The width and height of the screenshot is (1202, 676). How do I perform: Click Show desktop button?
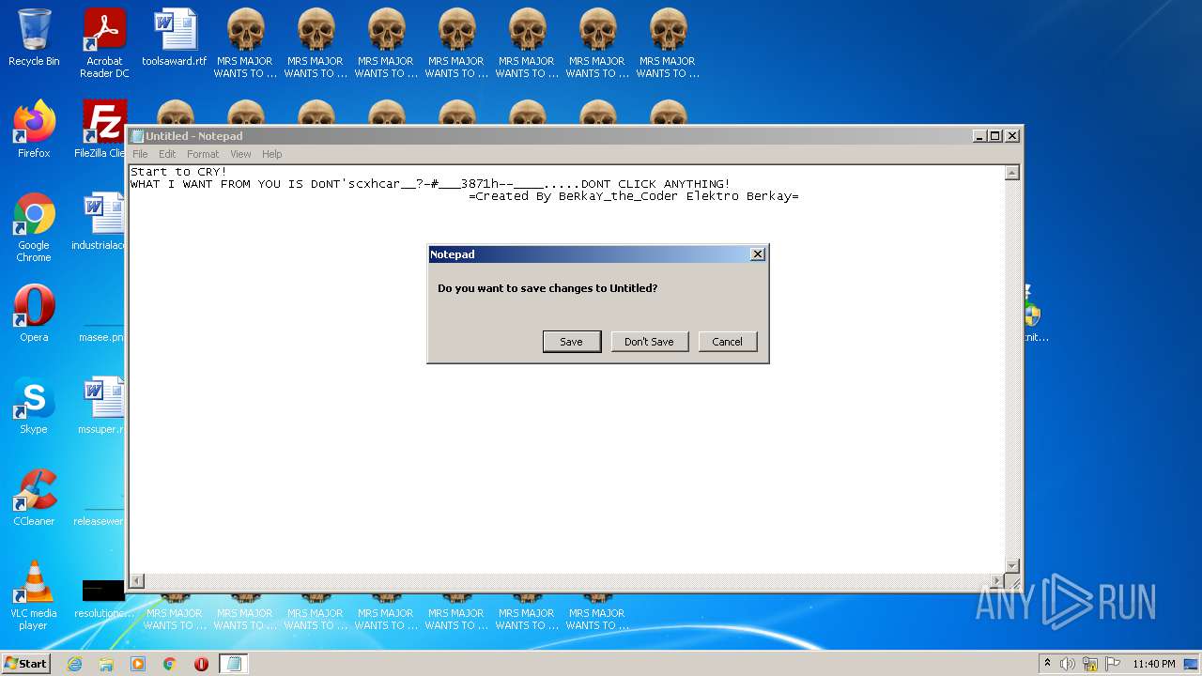tap(1192, 664)
